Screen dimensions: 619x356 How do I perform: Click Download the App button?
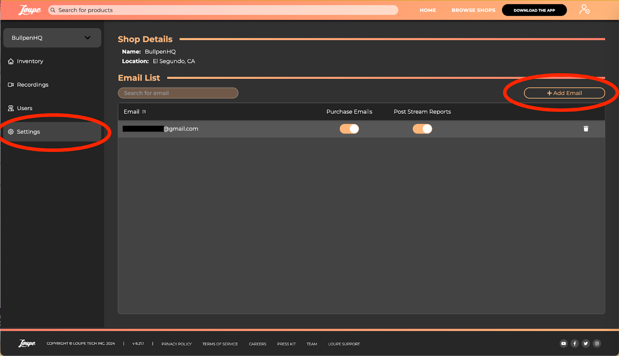[x=534, y=10]
